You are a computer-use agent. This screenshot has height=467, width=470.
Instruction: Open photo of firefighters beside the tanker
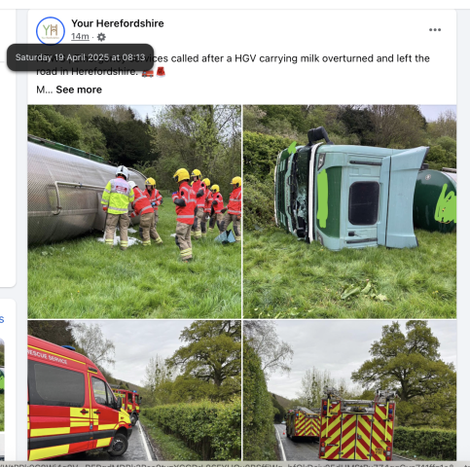point(134,211)
